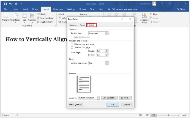Open the References ribbon tab
The height and width of the screenshot is (118, 190).
coord(58,9)
